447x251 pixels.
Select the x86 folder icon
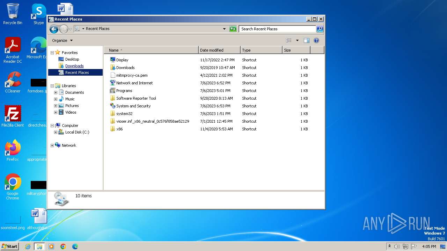coord(112,129)
